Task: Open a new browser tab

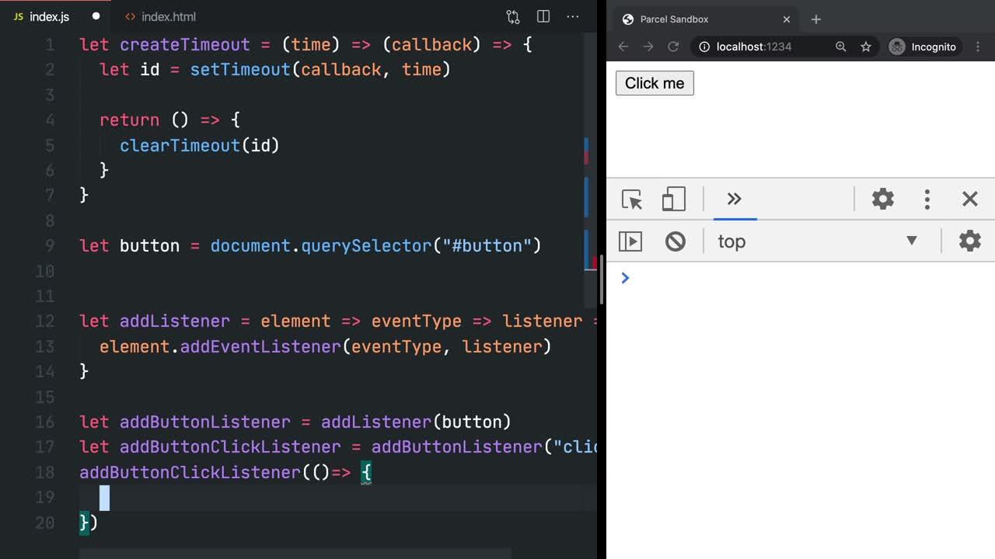Action: pyautogui.click(x=816, y=19)
